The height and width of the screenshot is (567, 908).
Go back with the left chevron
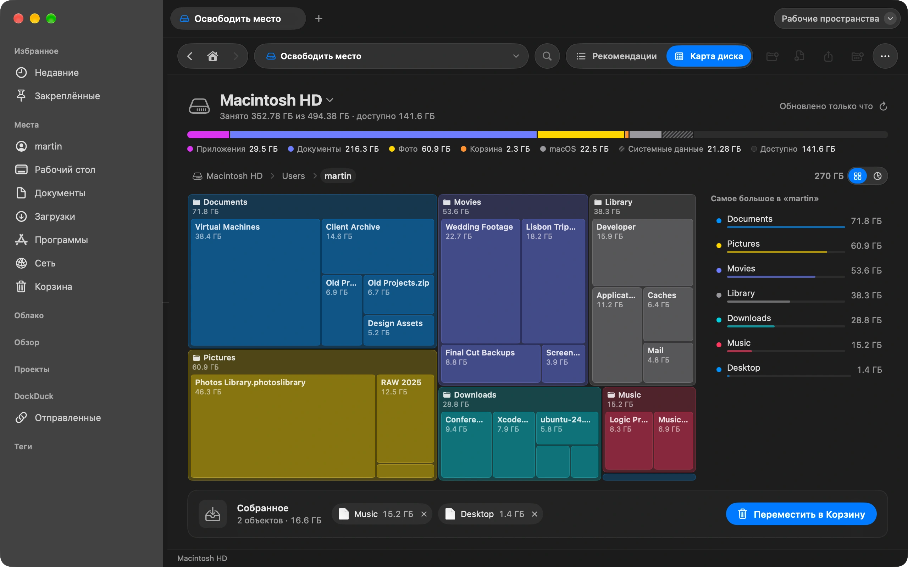point(190,56)
